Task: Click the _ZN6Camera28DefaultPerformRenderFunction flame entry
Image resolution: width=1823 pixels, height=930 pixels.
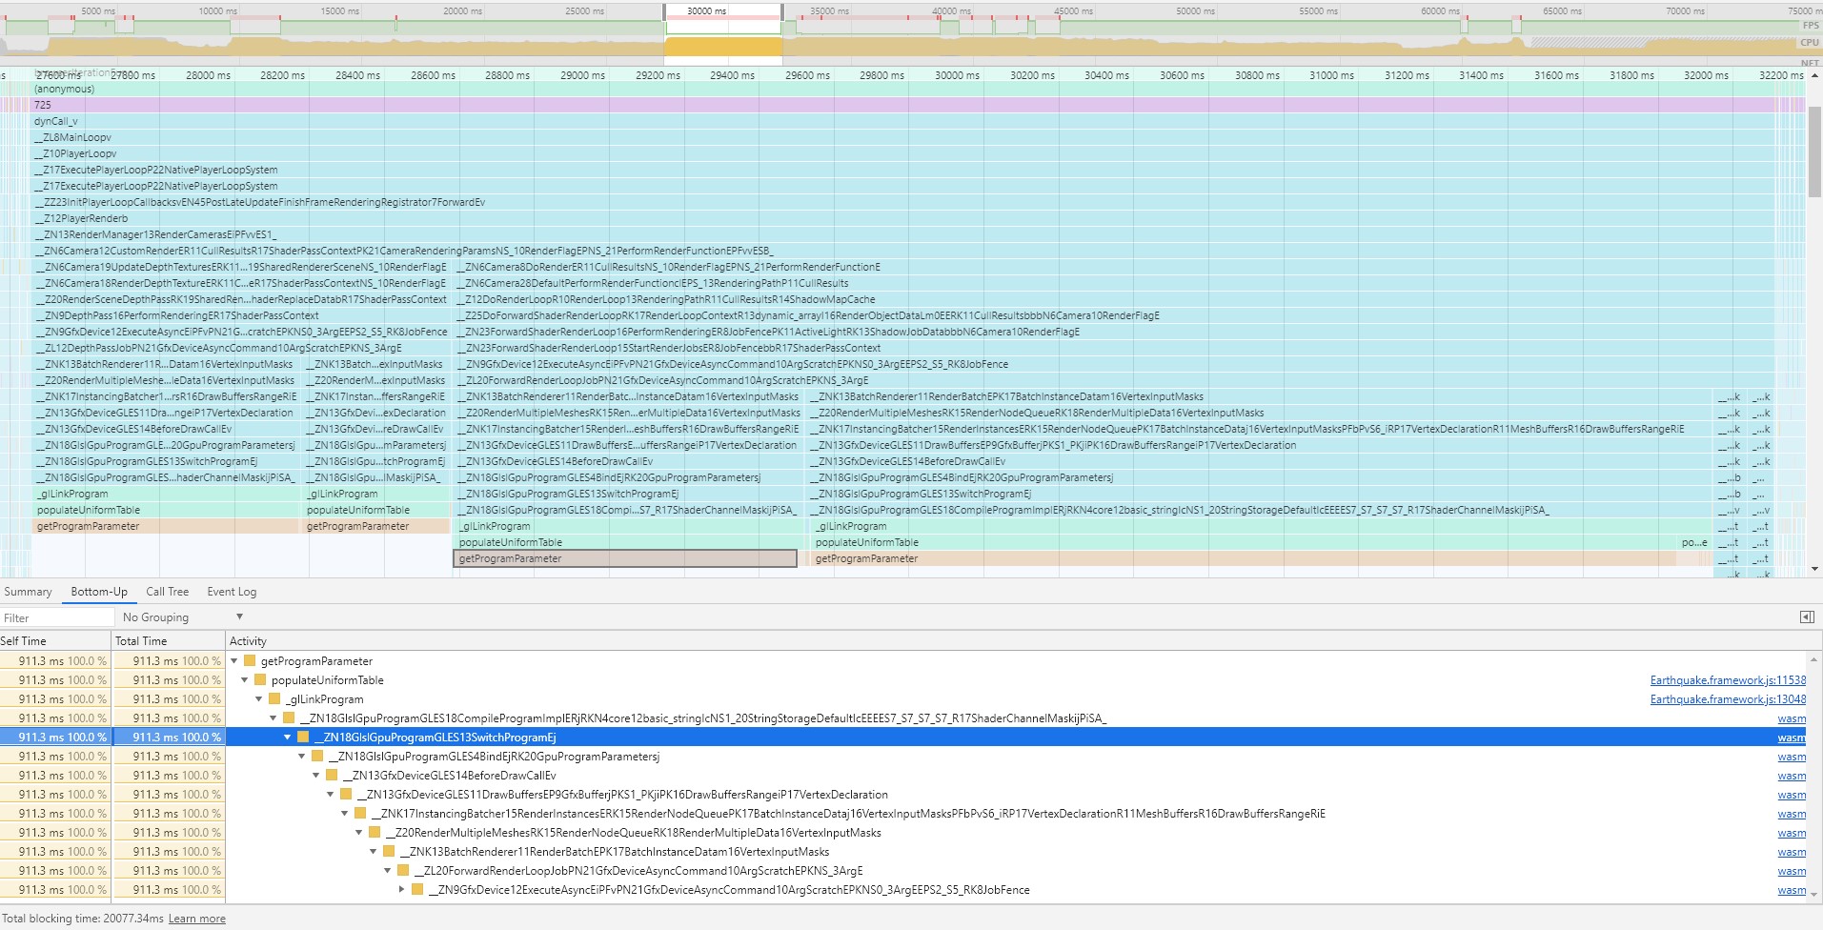Action: click(x=1114, y=283)
